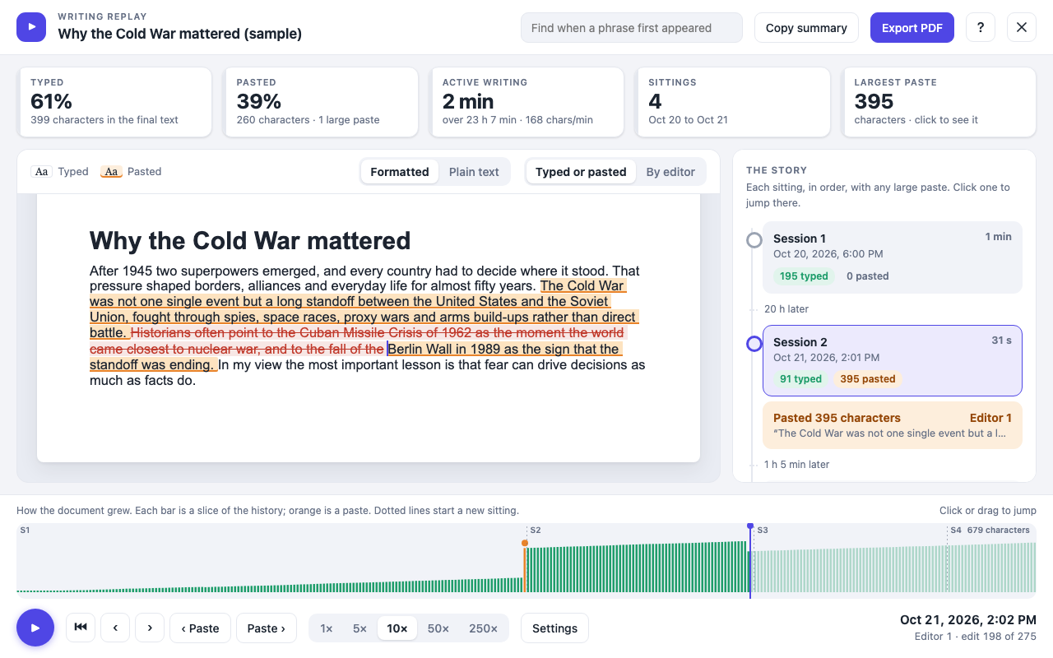Click the Active Writing stat card
This screenshot has height=658, width=1053.
[x=527, y=102]
